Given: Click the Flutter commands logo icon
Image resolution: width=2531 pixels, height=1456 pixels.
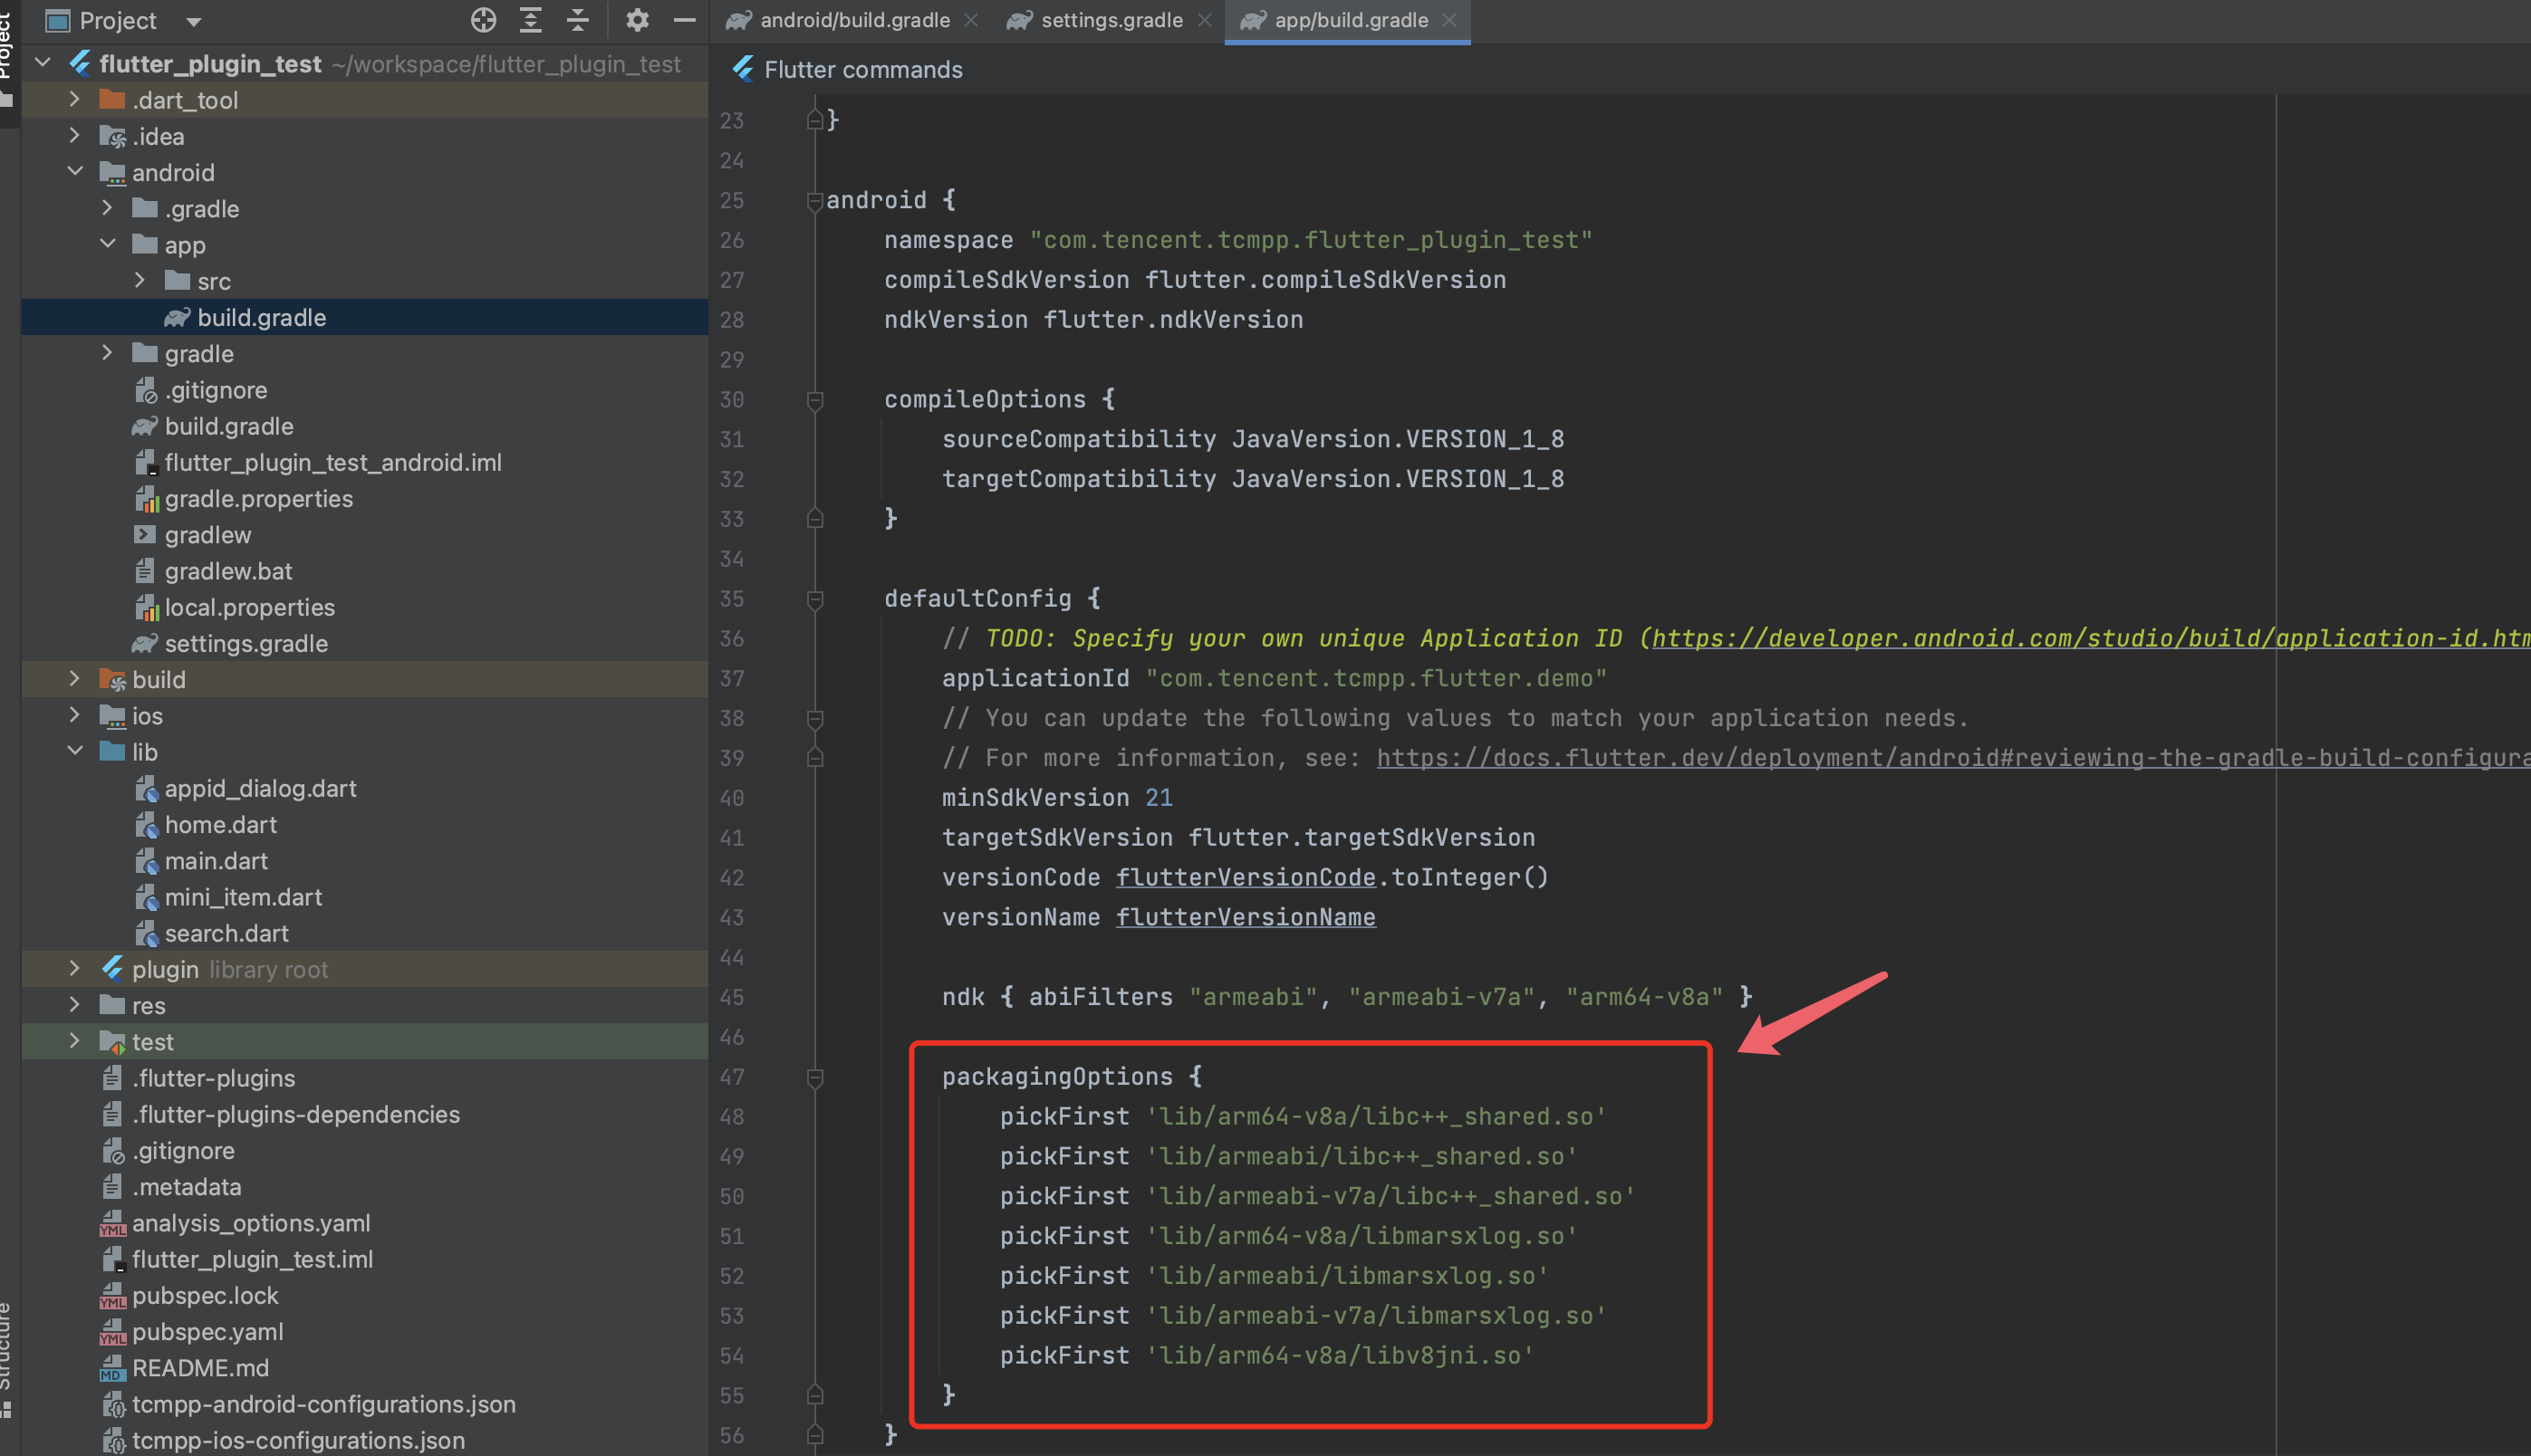Looking at the screenshot, I should tap(744, 69).
